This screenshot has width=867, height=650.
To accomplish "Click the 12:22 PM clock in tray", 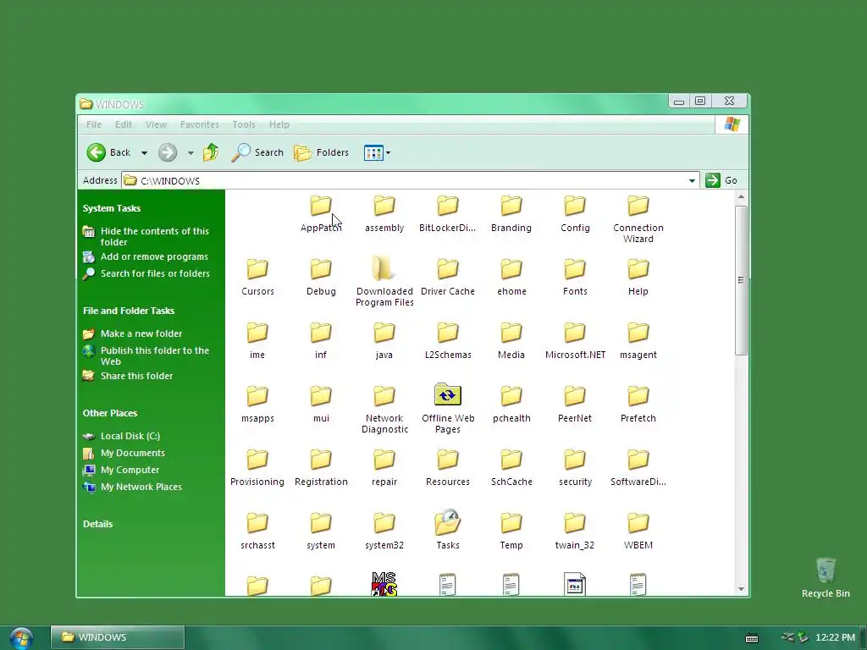I will (835, 637).
